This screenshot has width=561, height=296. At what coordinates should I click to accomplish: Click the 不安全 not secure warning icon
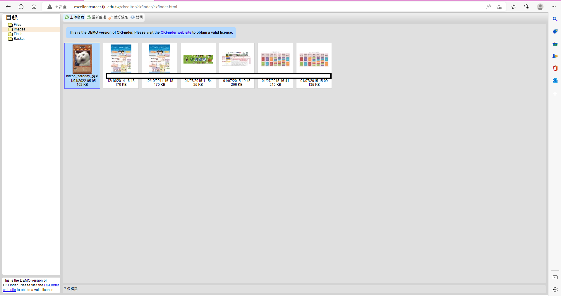click(x=50, y=7)
